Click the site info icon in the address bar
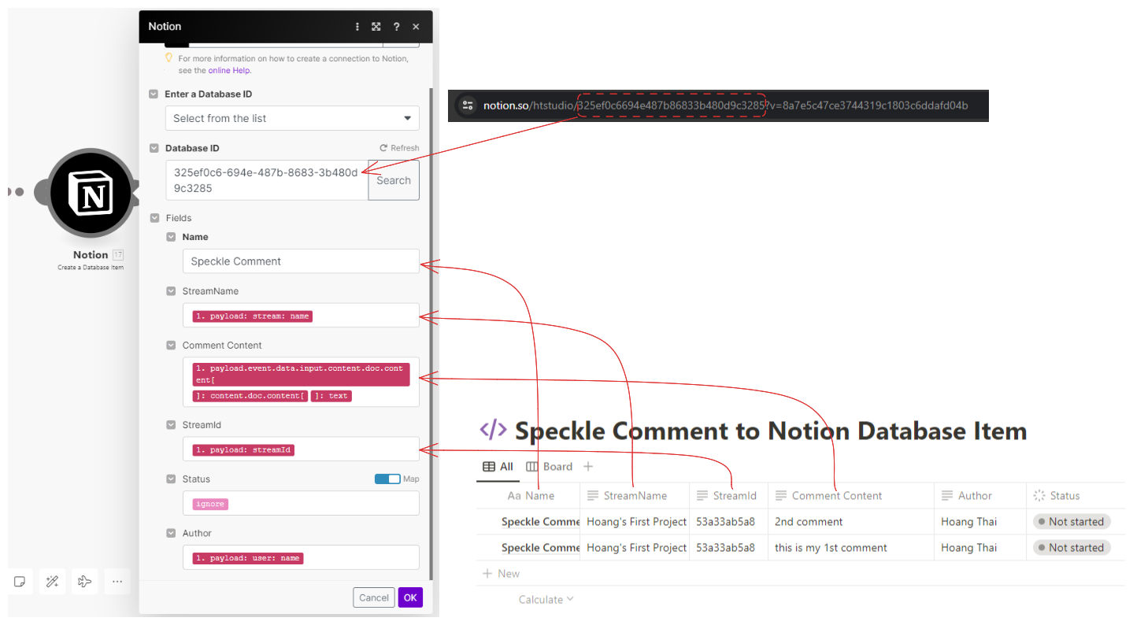Viewport: 1133px width, 625px height. 468,105
